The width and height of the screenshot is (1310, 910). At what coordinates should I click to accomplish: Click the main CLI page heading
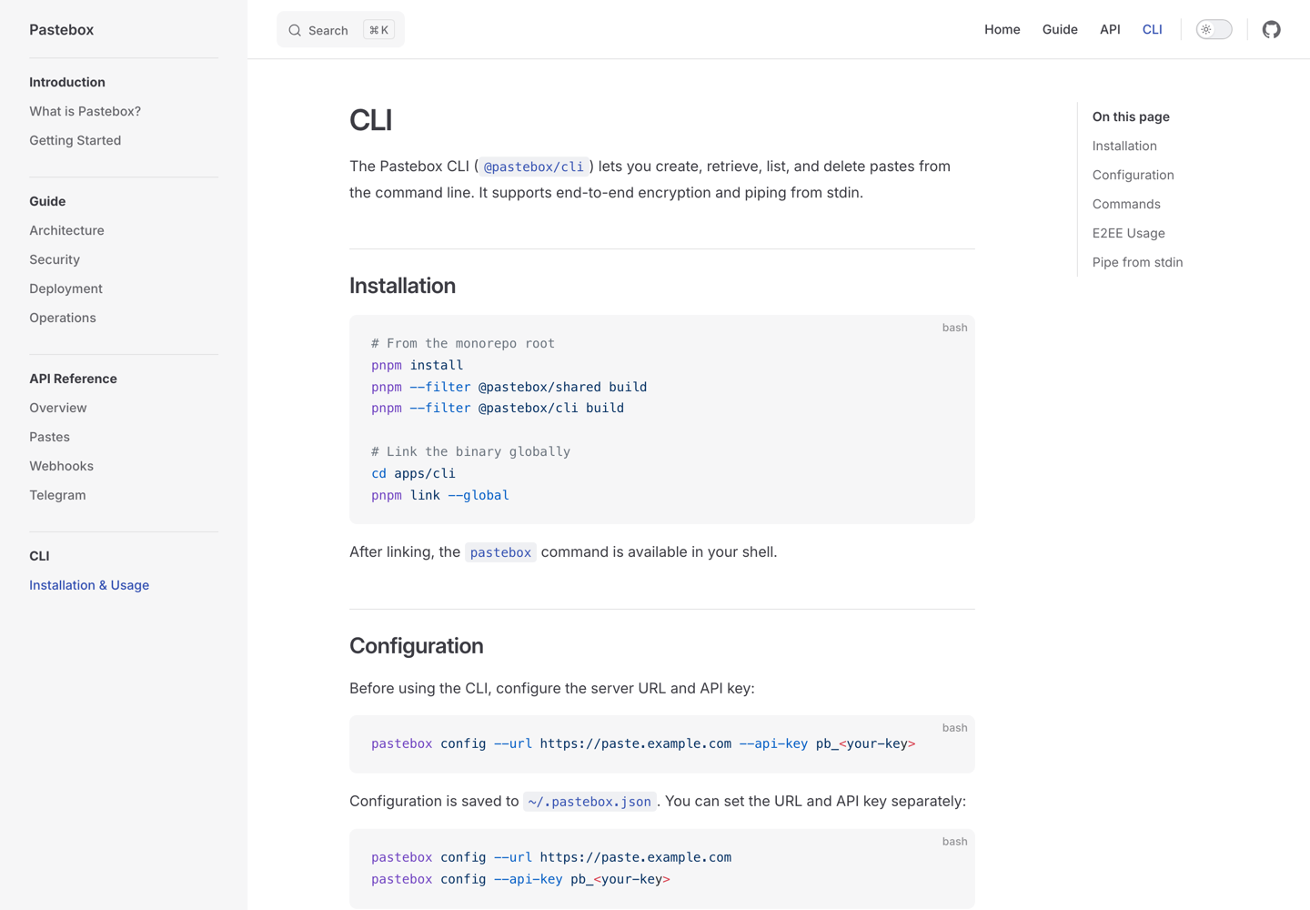pos(370,120)
